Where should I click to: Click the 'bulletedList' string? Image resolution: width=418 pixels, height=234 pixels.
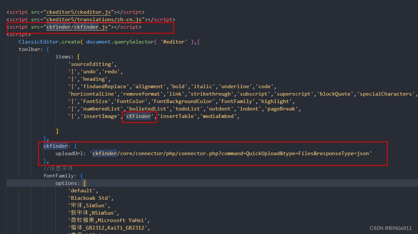point(148,109)
